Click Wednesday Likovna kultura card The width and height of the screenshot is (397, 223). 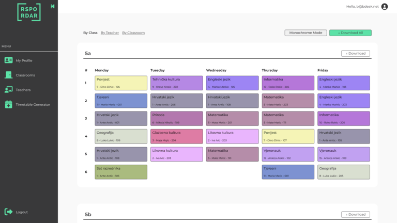coord(232,136)
